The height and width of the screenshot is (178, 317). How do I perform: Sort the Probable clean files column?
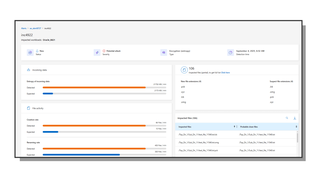[296, 127]
